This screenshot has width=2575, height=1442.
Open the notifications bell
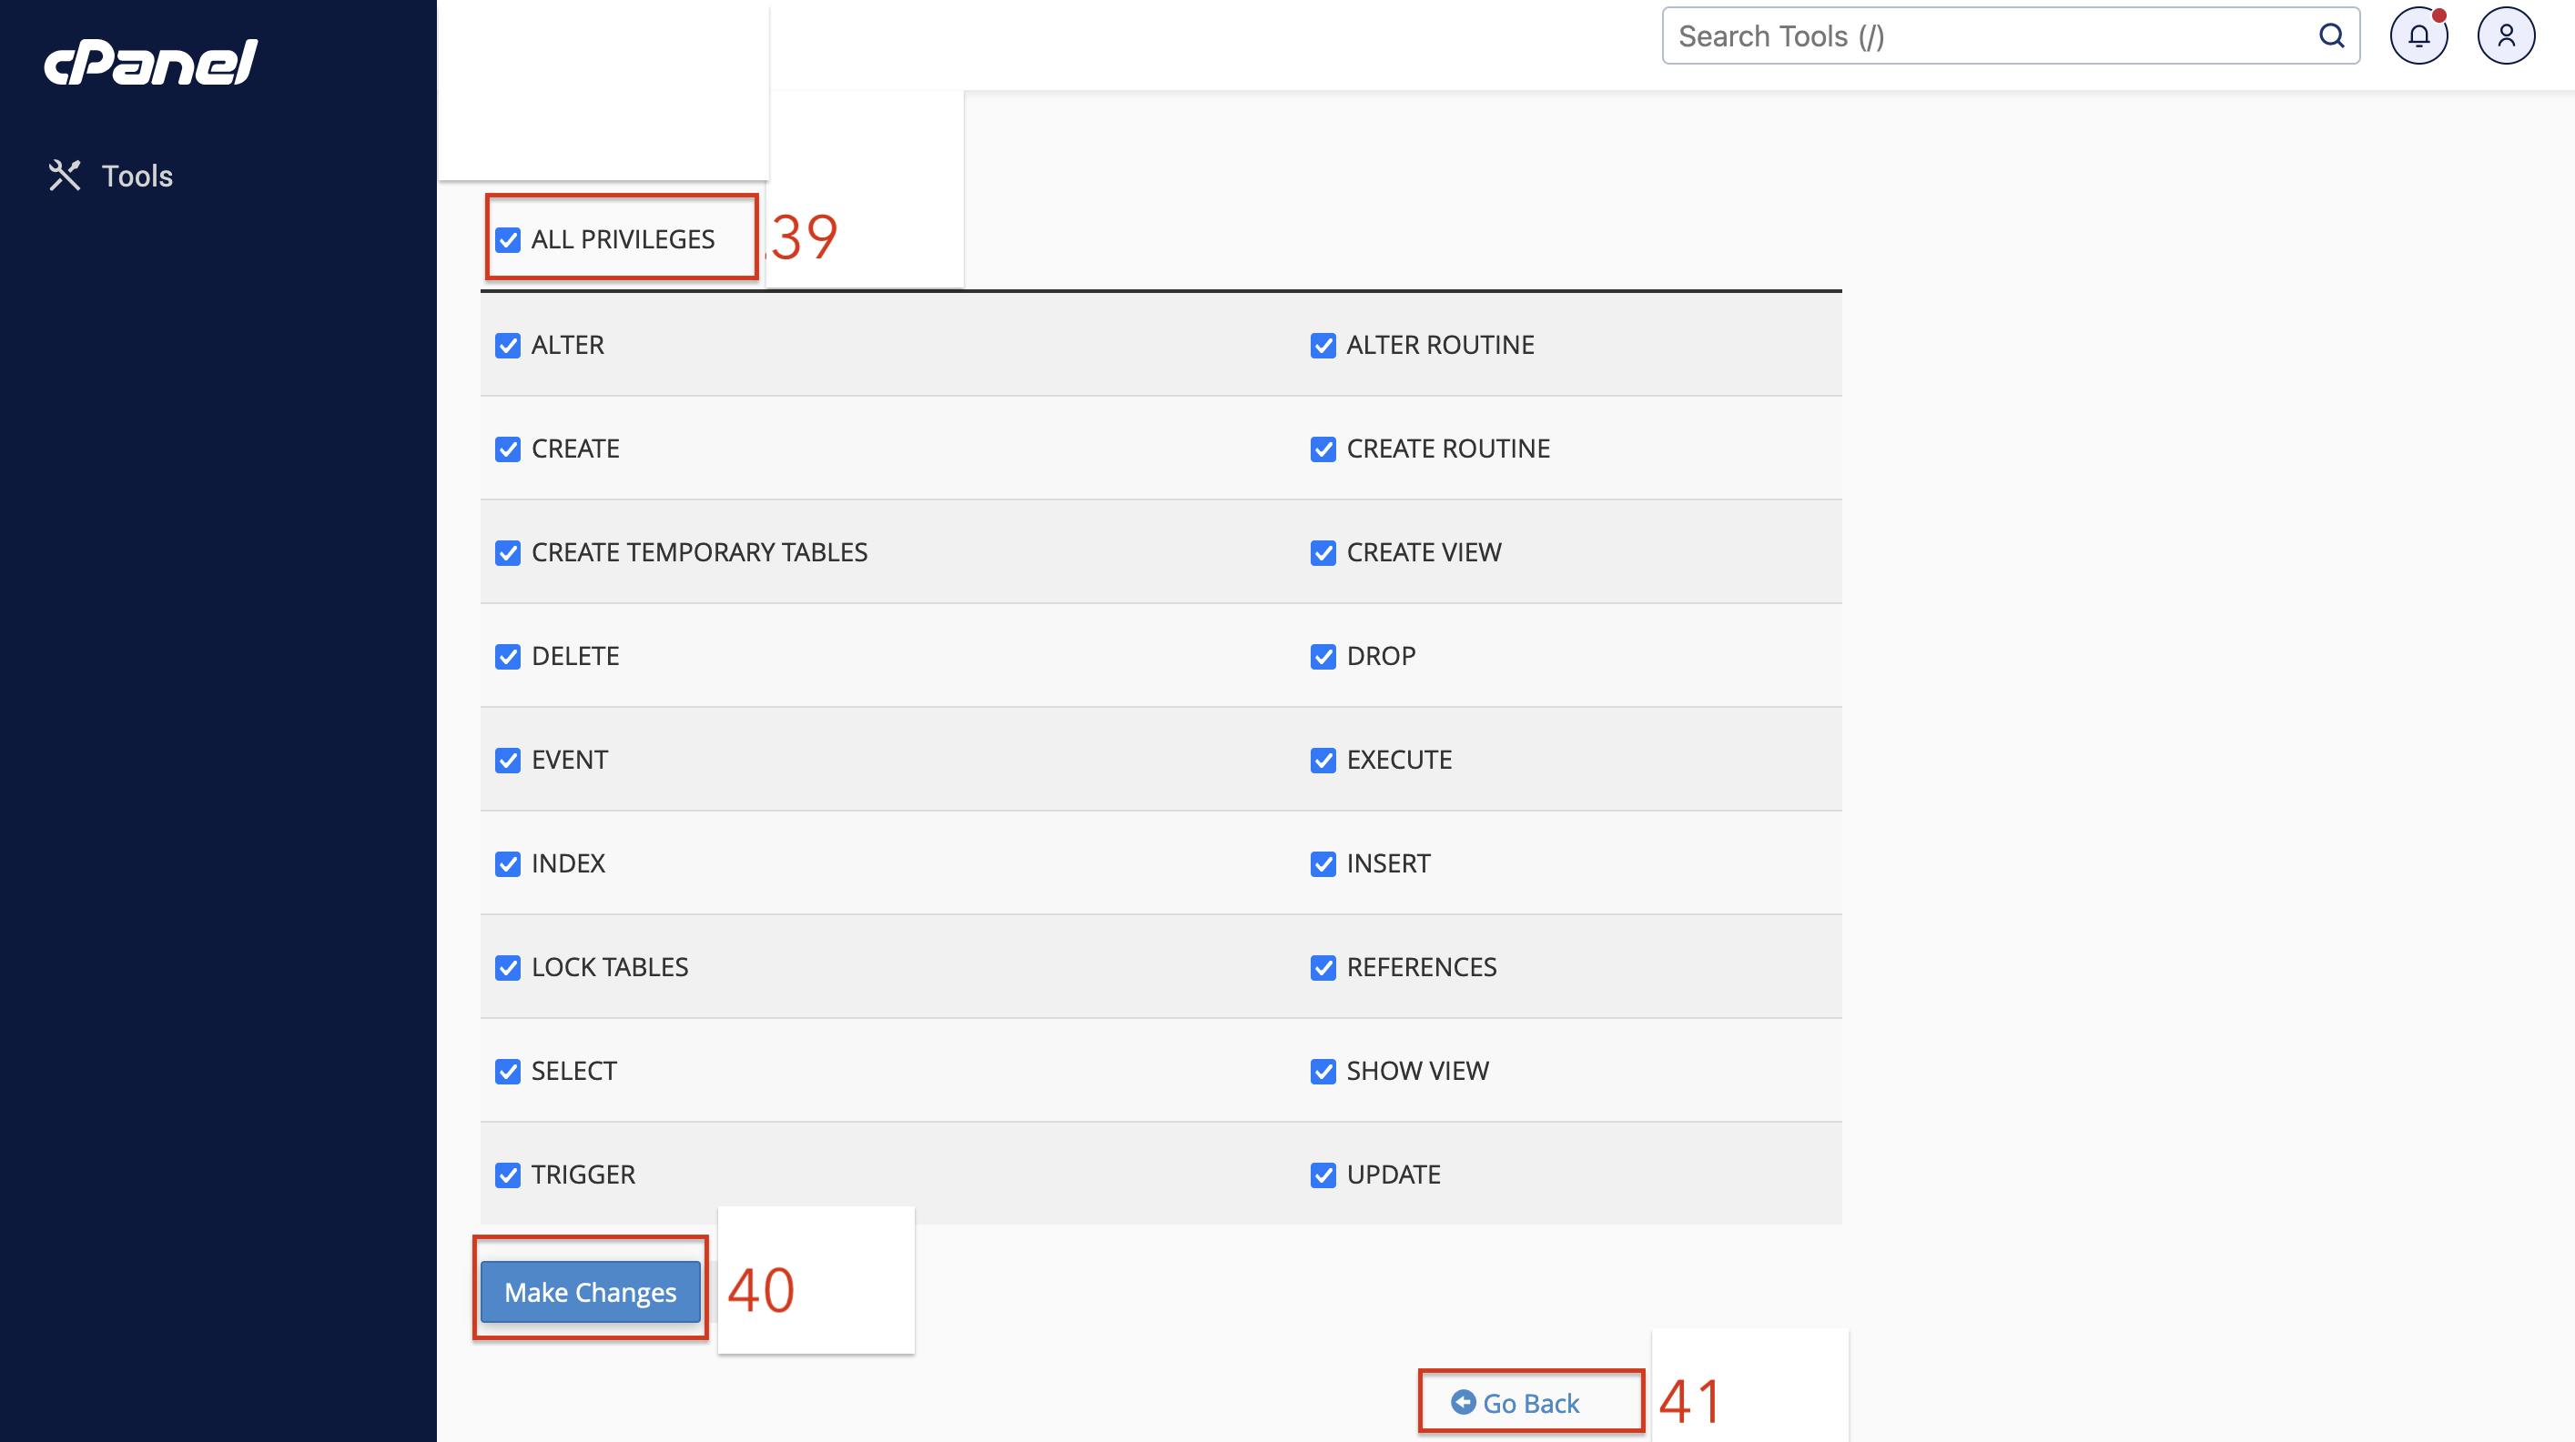2418,36
